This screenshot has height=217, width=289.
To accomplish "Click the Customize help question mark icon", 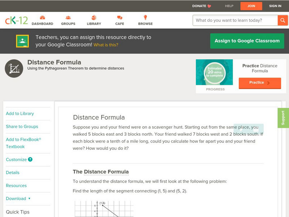I will 30,159.
